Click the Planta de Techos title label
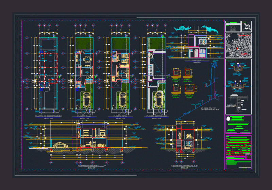This screenshot has width=272, height=190. pyautogui.click(x=156, y=116)
